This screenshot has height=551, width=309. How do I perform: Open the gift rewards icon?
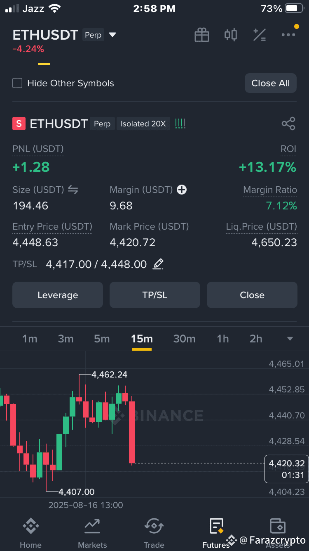pos(202,35)
